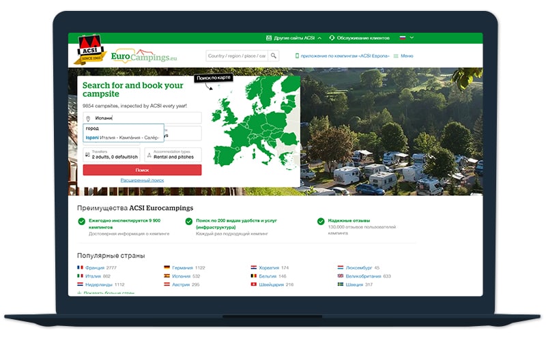Select the Ispani Италия - Кампания suggestion
Image resolution: width=546 pixels, height=341 pixels.
(x=124, y=138)
